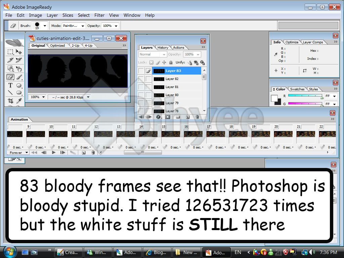Switch to the 2-Up view tab

pyautogui.click(x=76, y=45)
